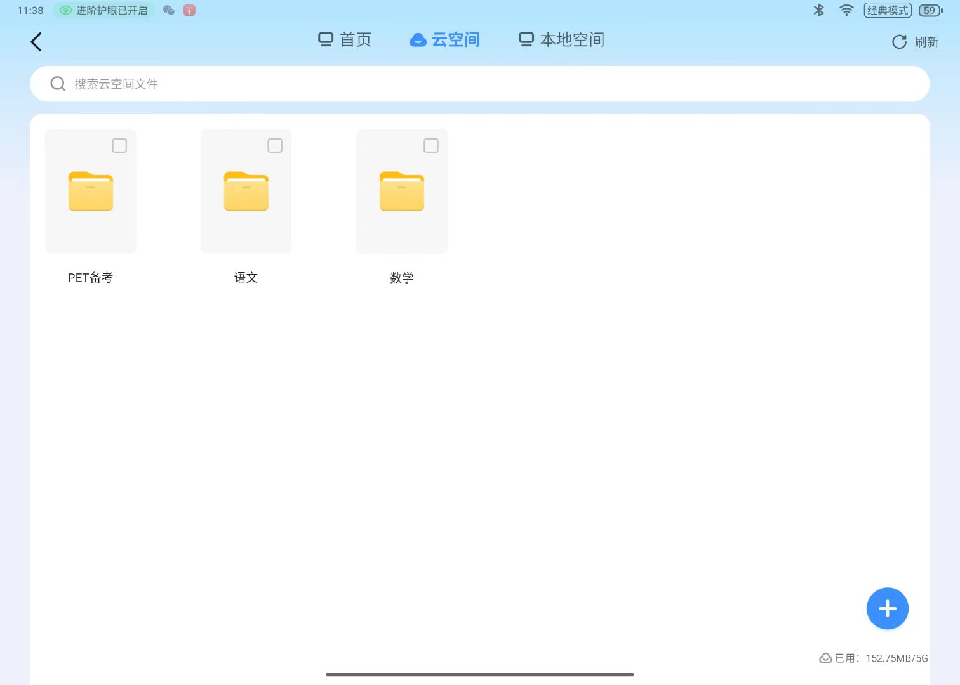Switch to the 首页 tab

[345, 40]
